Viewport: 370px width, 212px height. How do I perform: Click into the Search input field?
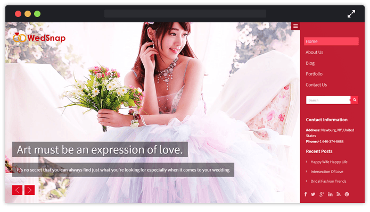click(x=328, y=100)
